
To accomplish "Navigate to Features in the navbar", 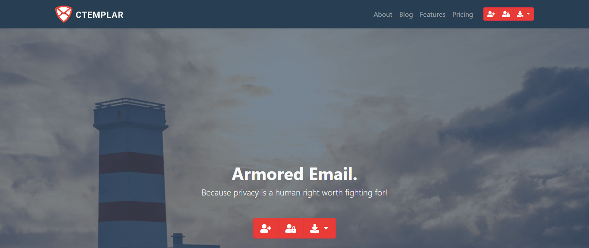I will (x=432, y=14).
